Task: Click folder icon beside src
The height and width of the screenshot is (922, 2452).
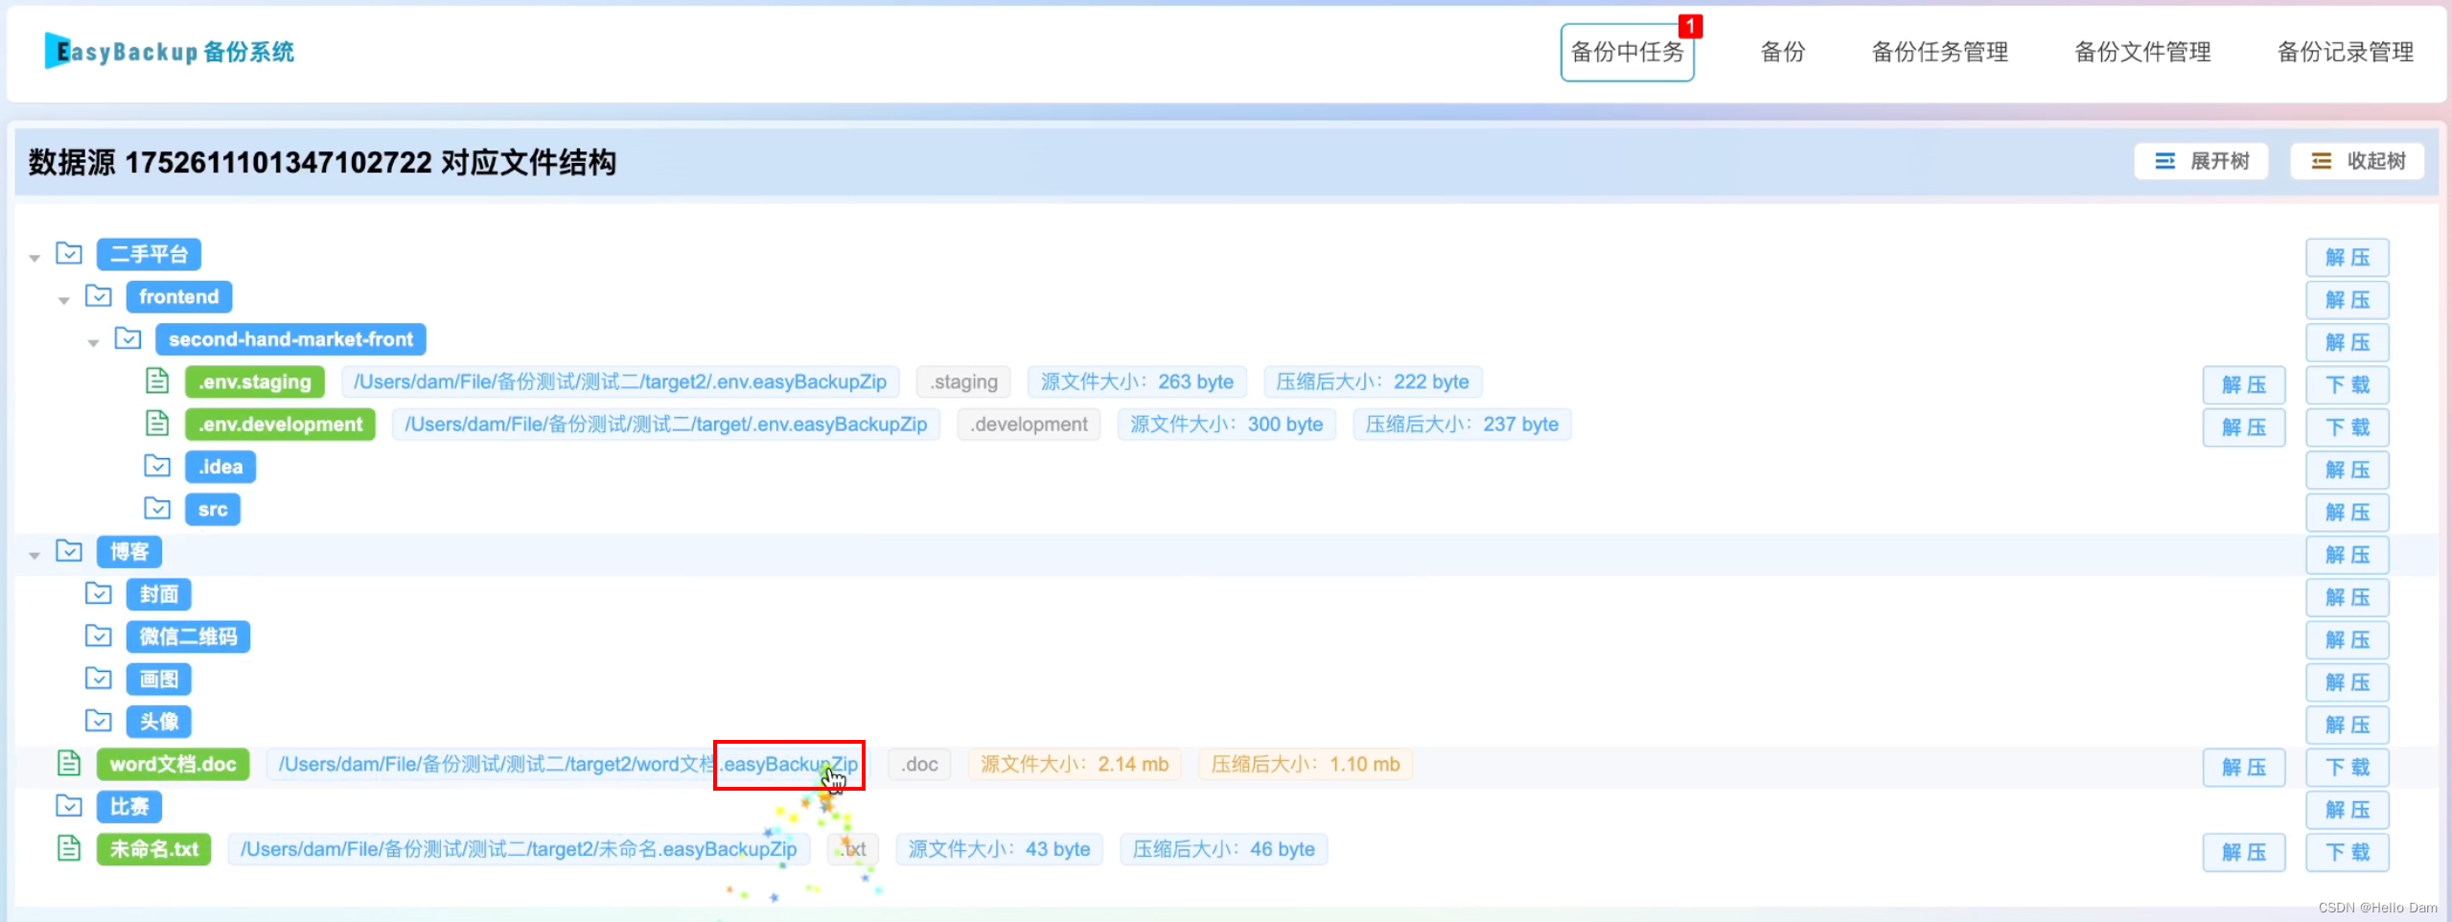Action: coord(157,508)
